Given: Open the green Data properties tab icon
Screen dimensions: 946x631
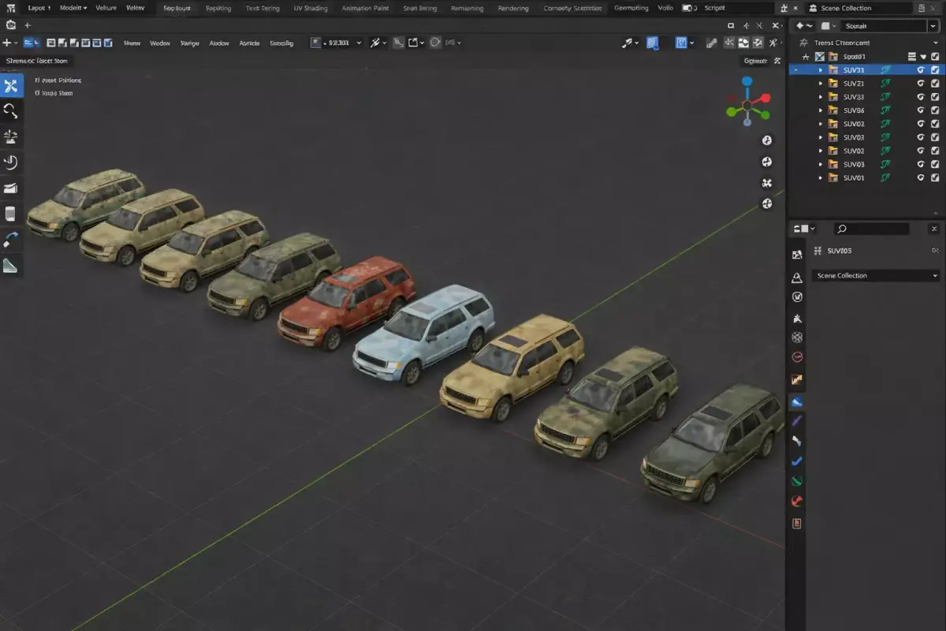Looking at the screenshot, I should pos(797,481).
